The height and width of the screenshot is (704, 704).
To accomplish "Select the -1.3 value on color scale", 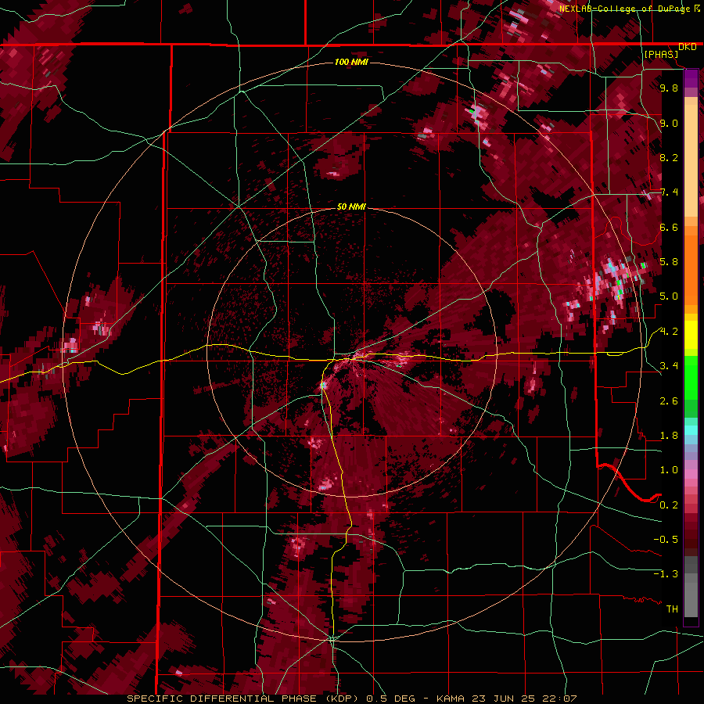I will tap(666, 574).
